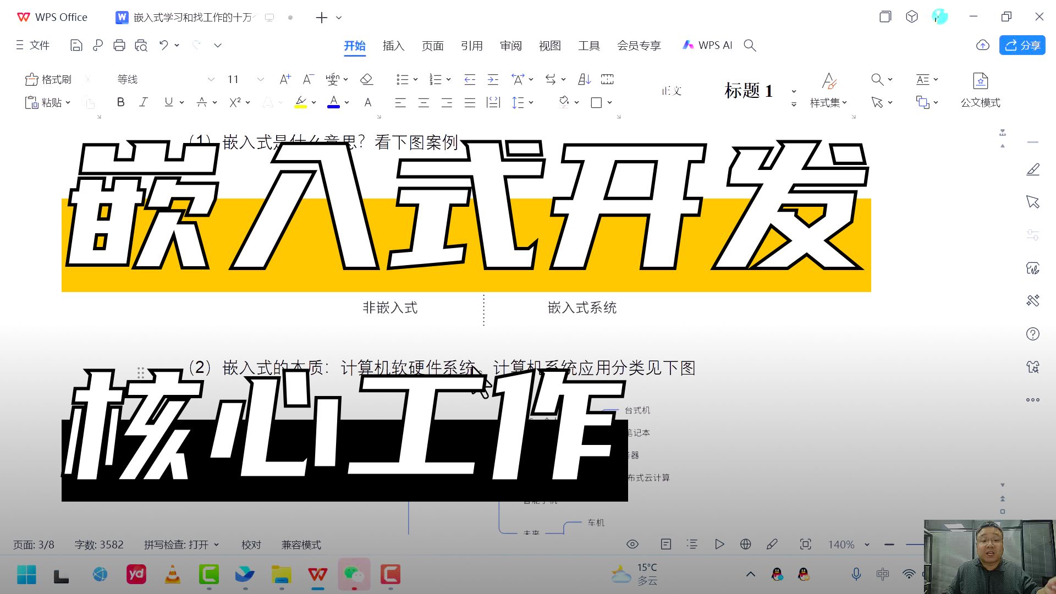Select the pen tool in right sidebar
The image size is (1056, 594).
pyautogui.click(x=1033, y=169)
